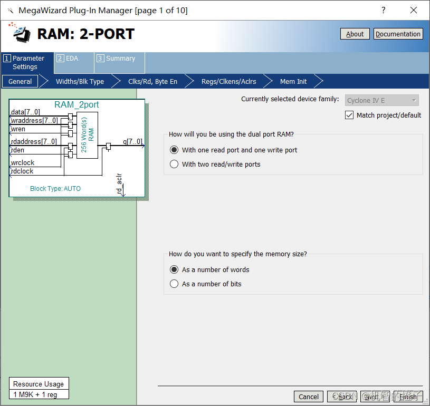Click the rden port label
This screenshot has height=406, width=430.
click(x=17, y=150)
